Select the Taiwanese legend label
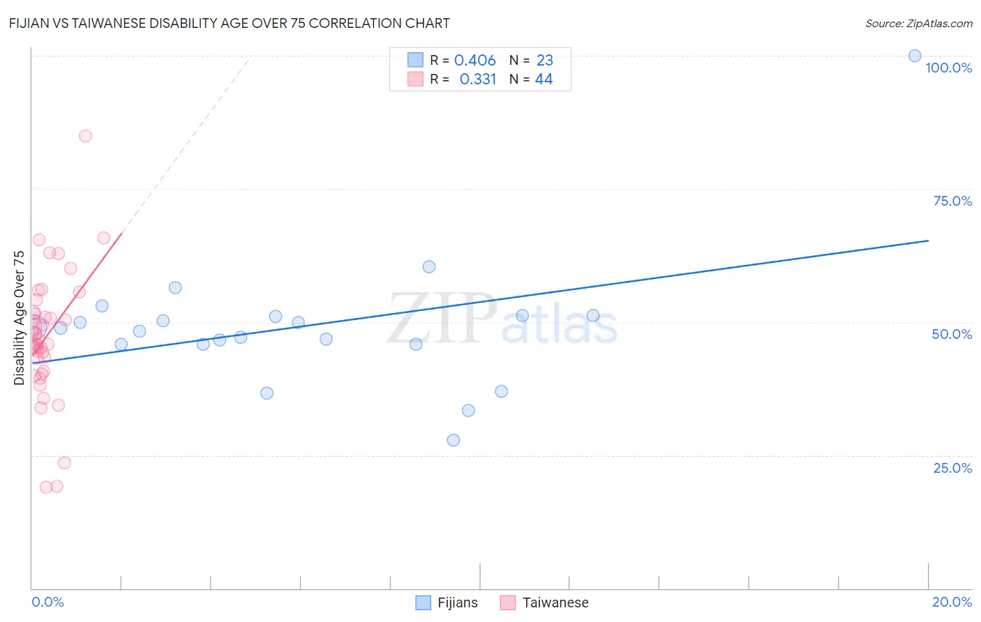This screenshot has width=981, height=622. [x=555, y=602]
